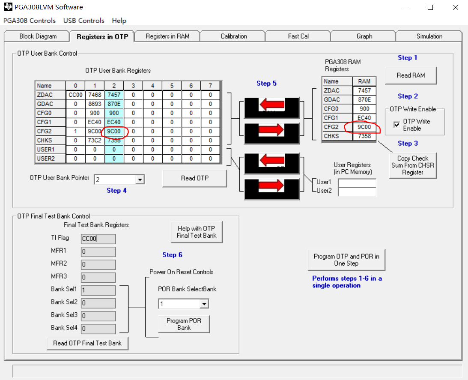The height and width of the screenshot is (380, 468).
Task: Click the Read RAM button
Action: pyautogui.click(x=411, y=75)
